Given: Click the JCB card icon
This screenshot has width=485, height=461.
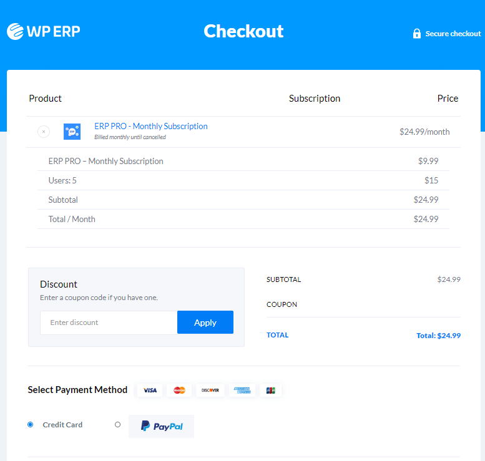Looking at the screenshot, I should pos(271,390).
